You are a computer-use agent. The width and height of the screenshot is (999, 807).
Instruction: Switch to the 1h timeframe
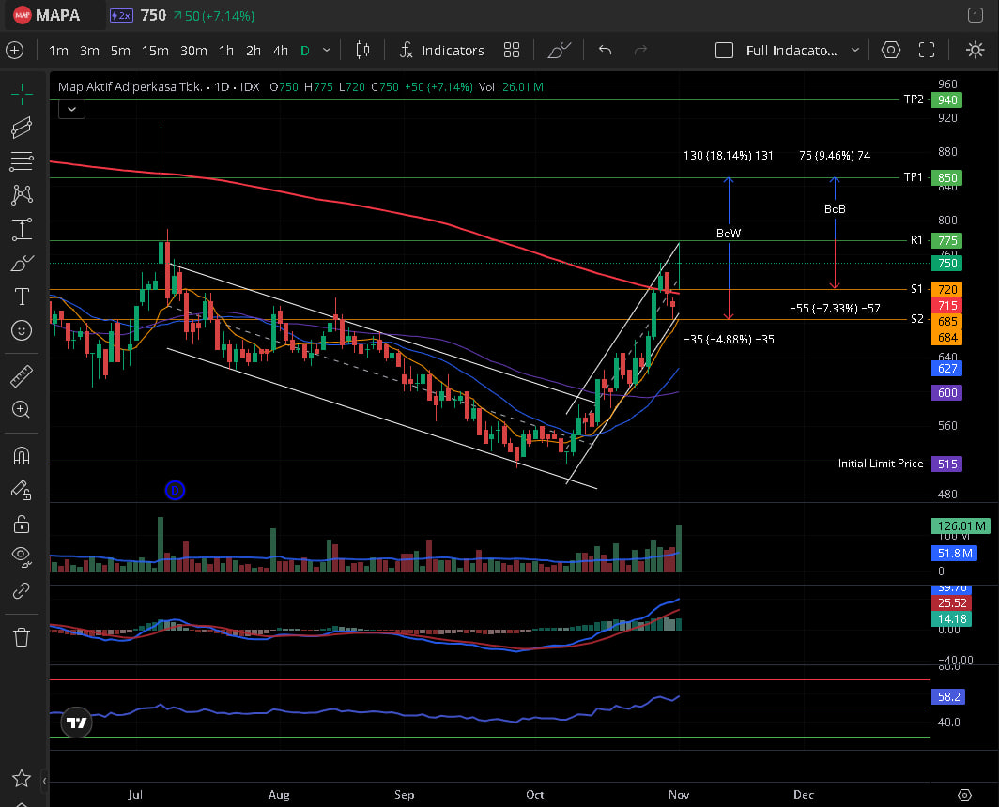(226, 51)
